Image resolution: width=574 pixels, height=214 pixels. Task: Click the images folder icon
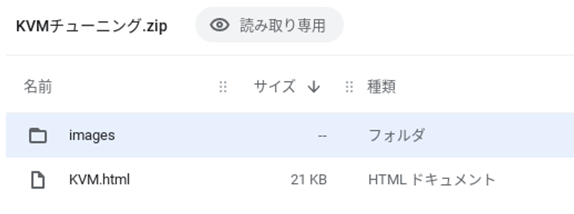pyautogui.click(x=38, y=136)
